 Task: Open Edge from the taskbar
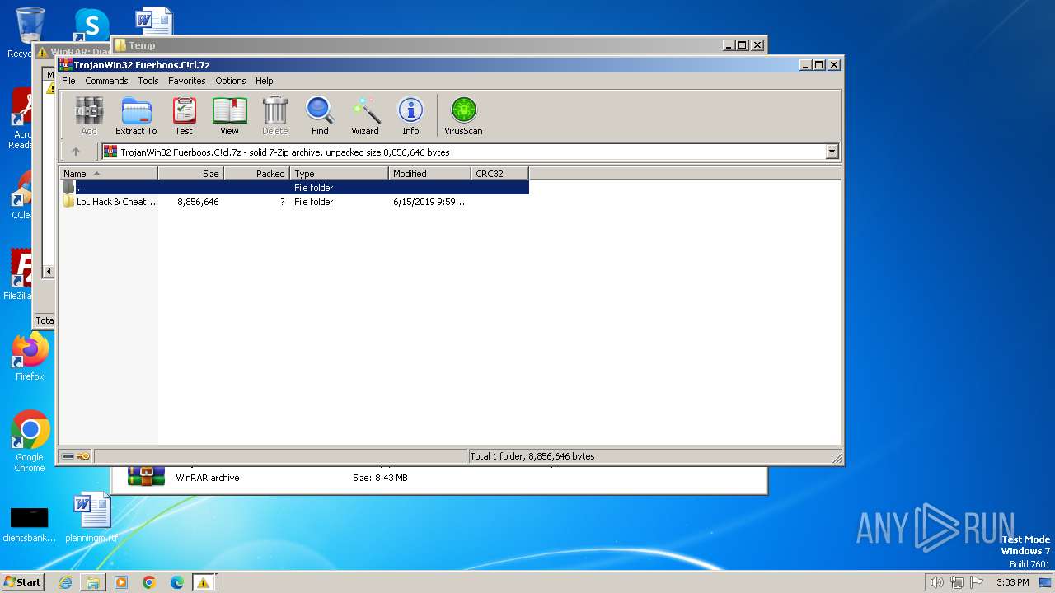[x=177, y=582]
